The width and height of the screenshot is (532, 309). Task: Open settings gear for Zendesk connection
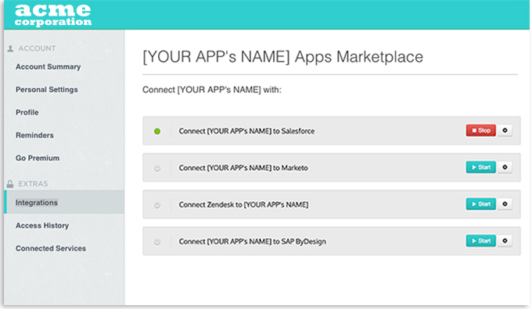(505, 204)
